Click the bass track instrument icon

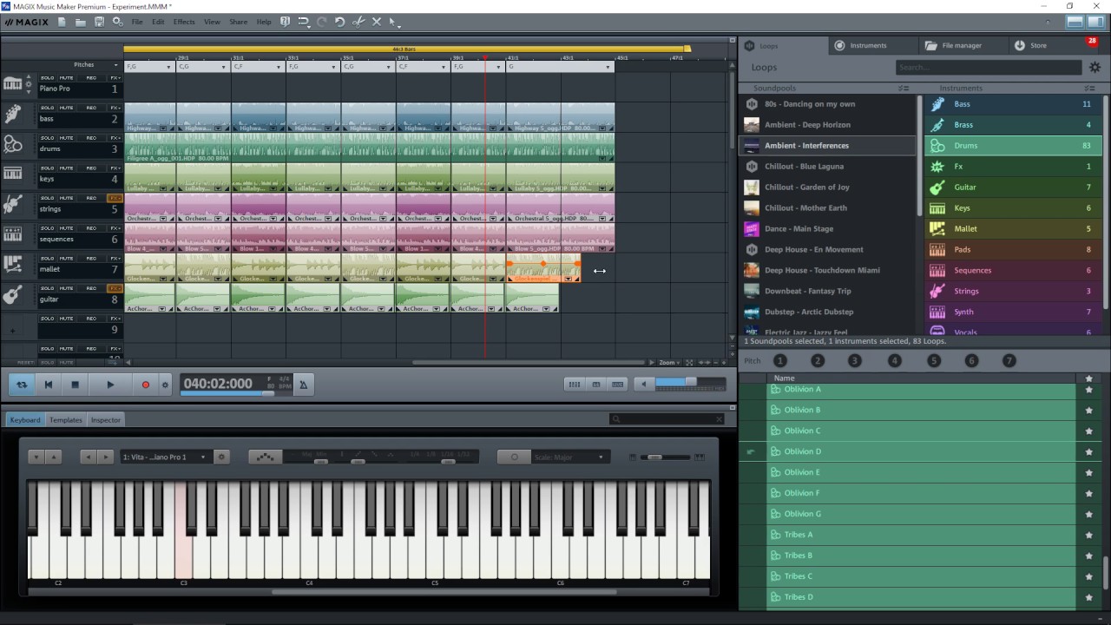(x=12, y=115)
